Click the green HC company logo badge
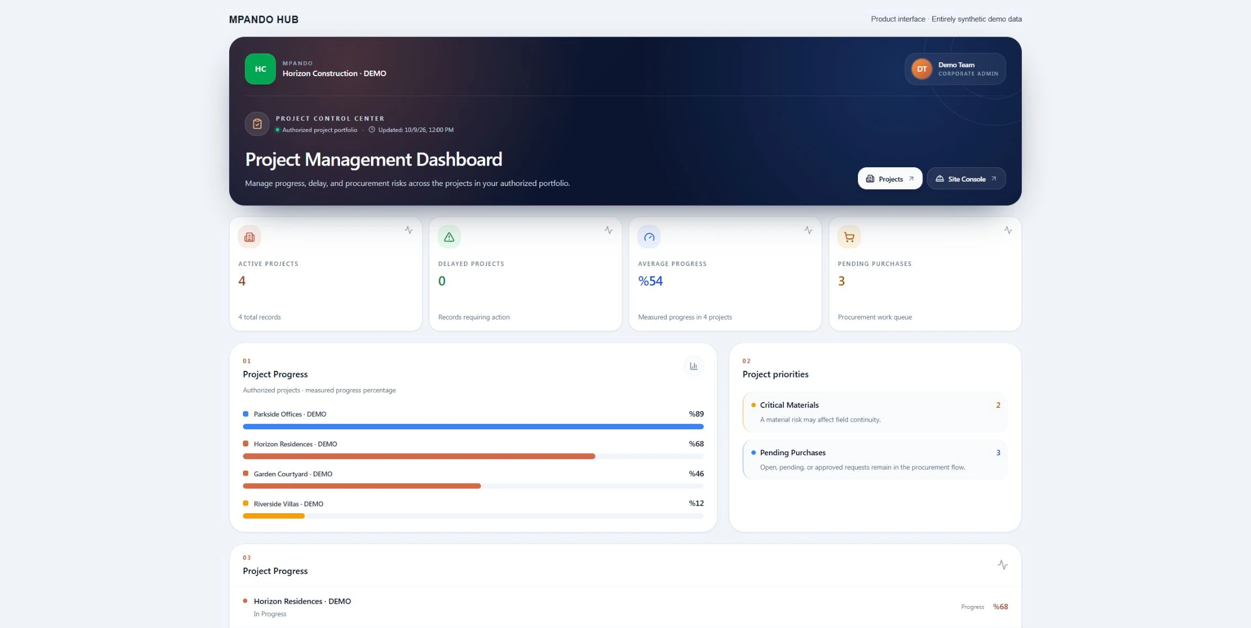1251x628 pixels. click(x=260, y=69)
